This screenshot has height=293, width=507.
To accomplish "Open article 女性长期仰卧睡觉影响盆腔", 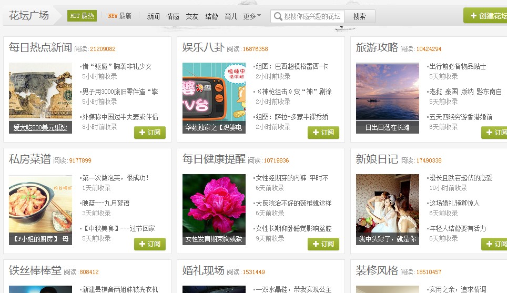I will click(293, 228).
